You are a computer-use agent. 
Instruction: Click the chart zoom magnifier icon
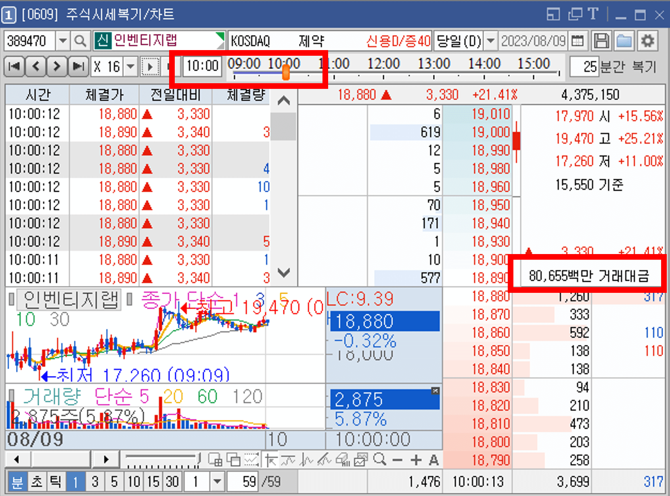click(x=379, y=460)
